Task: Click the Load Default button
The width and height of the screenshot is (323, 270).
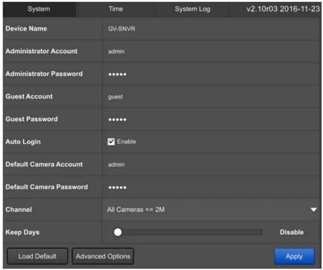Action: point(37,256)
